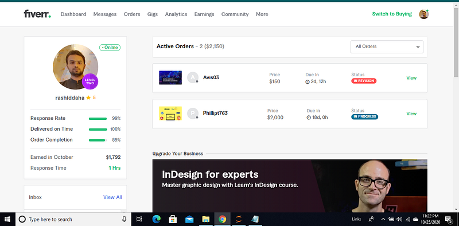
Task: Click the OneDrive cloud tray icon
Action: point(415,219)
